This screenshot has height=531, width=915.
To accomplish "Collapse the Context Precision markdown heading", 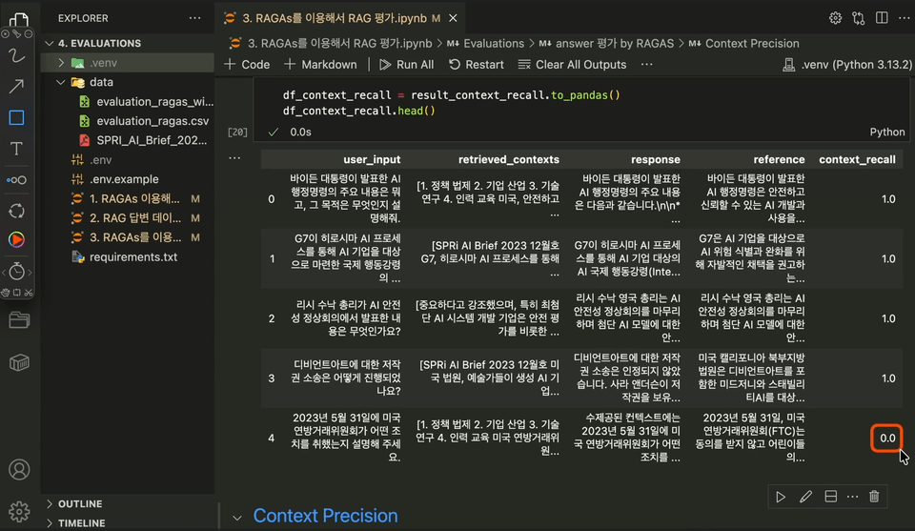I will coord(237,517).
